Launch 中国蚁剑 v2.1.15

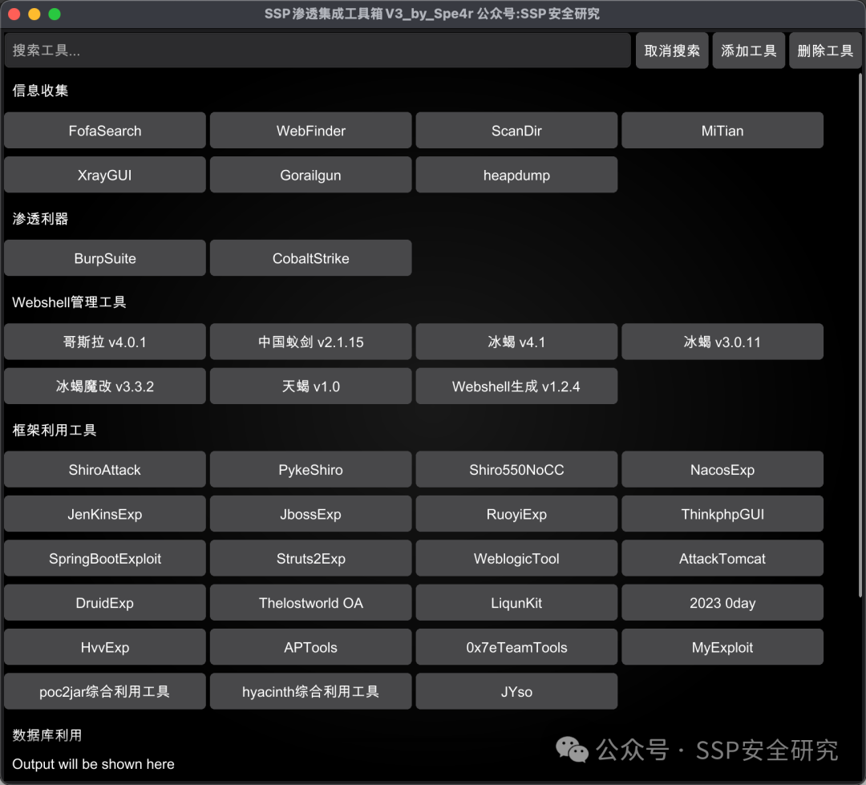tap(311, 342)
